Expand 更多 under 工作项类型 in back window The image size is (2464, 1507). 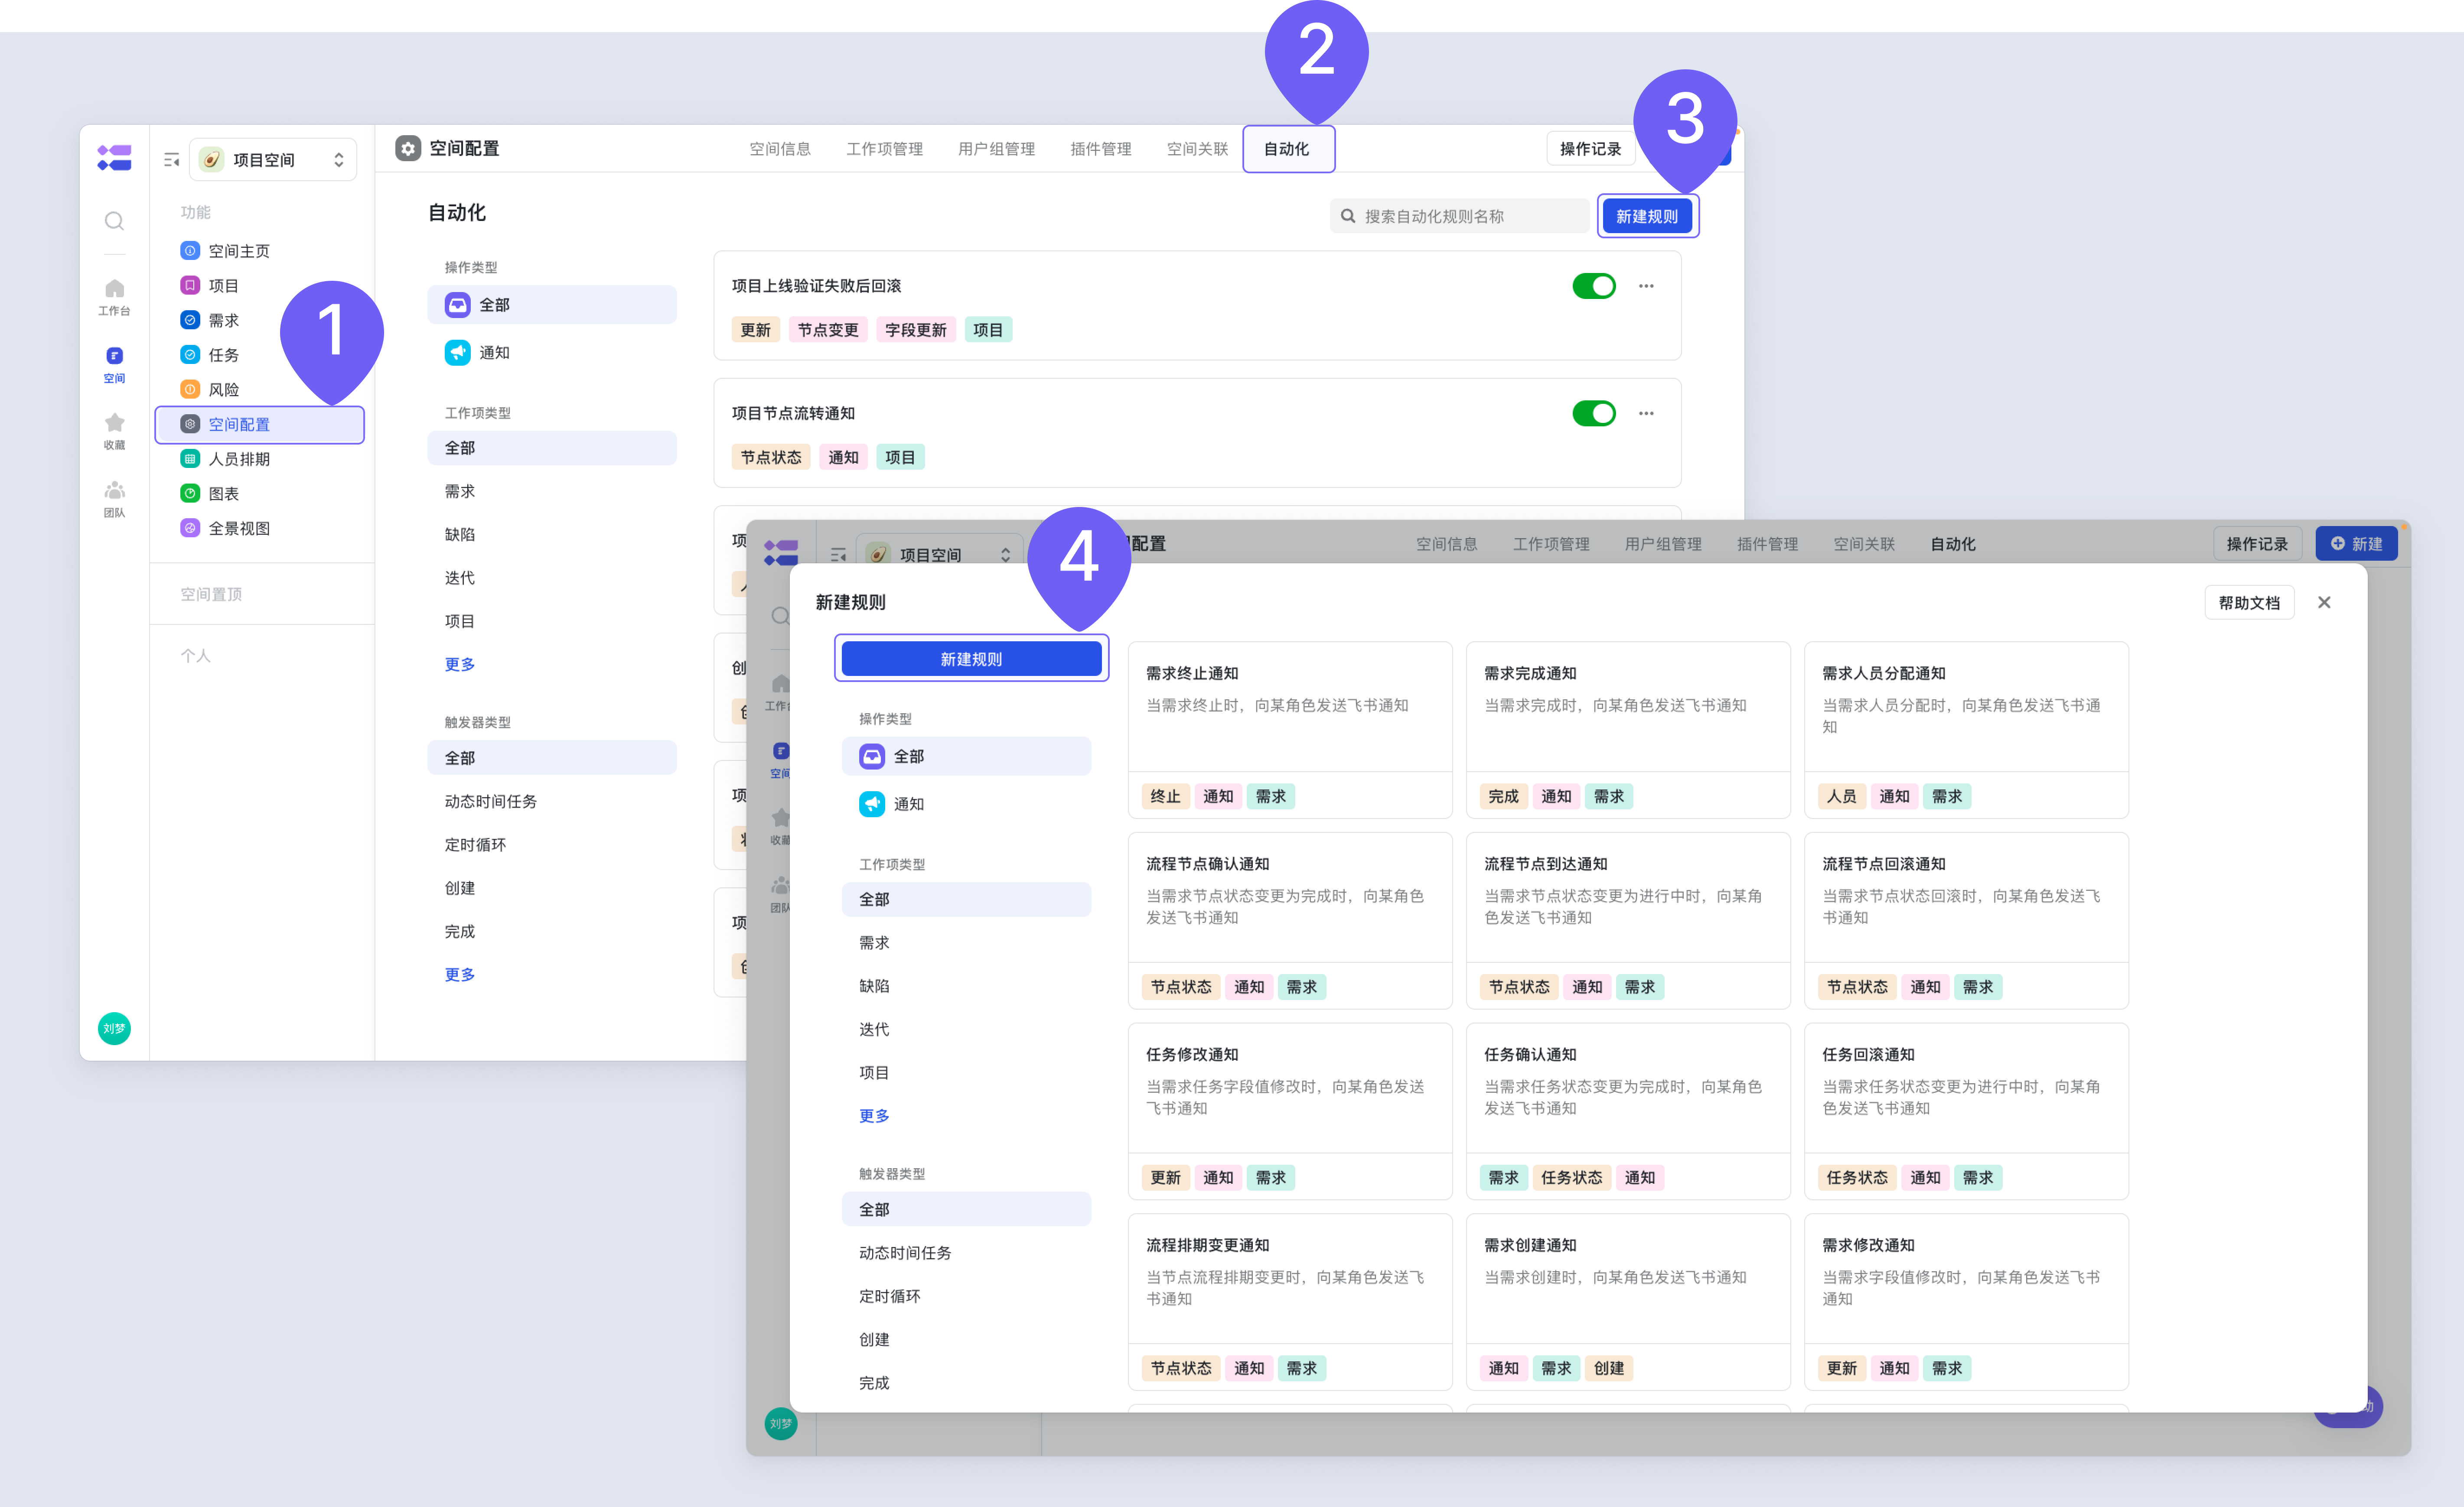[x=460, y=665]
